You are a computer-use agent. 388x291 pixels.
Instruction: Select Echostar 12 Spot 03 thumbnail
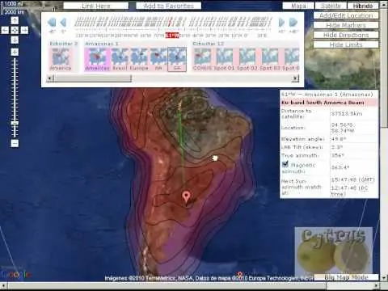click(270, 59)
